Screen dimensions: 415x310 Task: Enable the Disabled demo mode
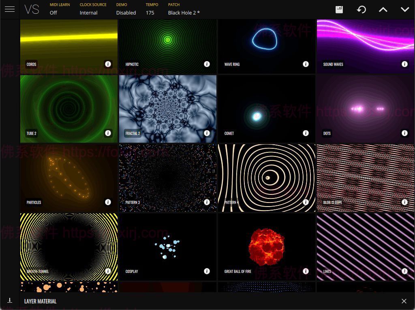[x=126, y=13]
